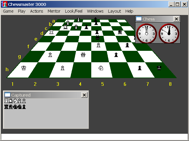Click Black's clock with the black hands

[x=169, y=33]
